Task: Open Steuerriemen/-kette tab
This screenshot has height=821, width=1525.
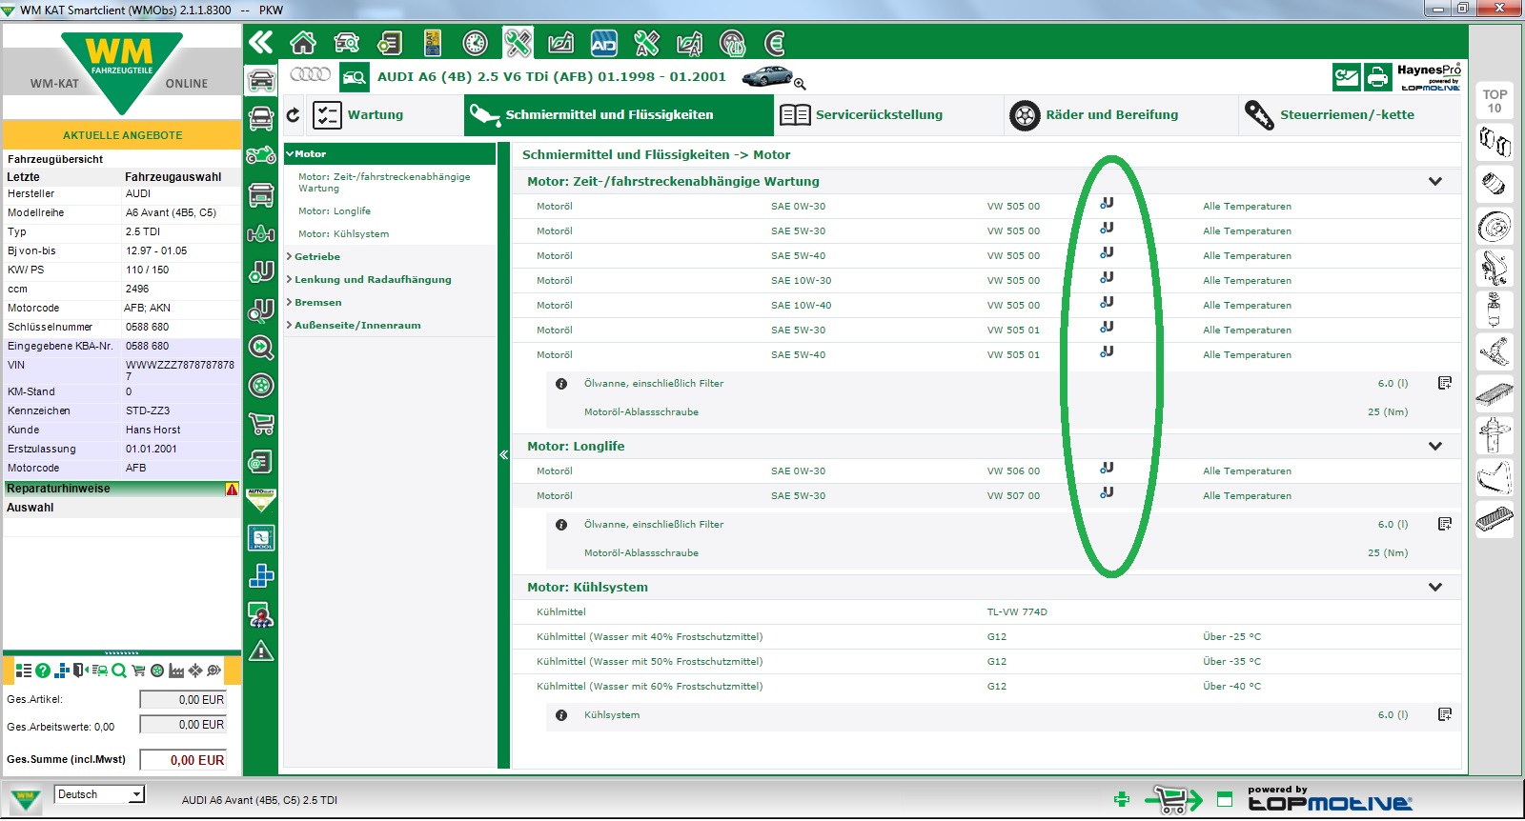Action: point(1349,115)
